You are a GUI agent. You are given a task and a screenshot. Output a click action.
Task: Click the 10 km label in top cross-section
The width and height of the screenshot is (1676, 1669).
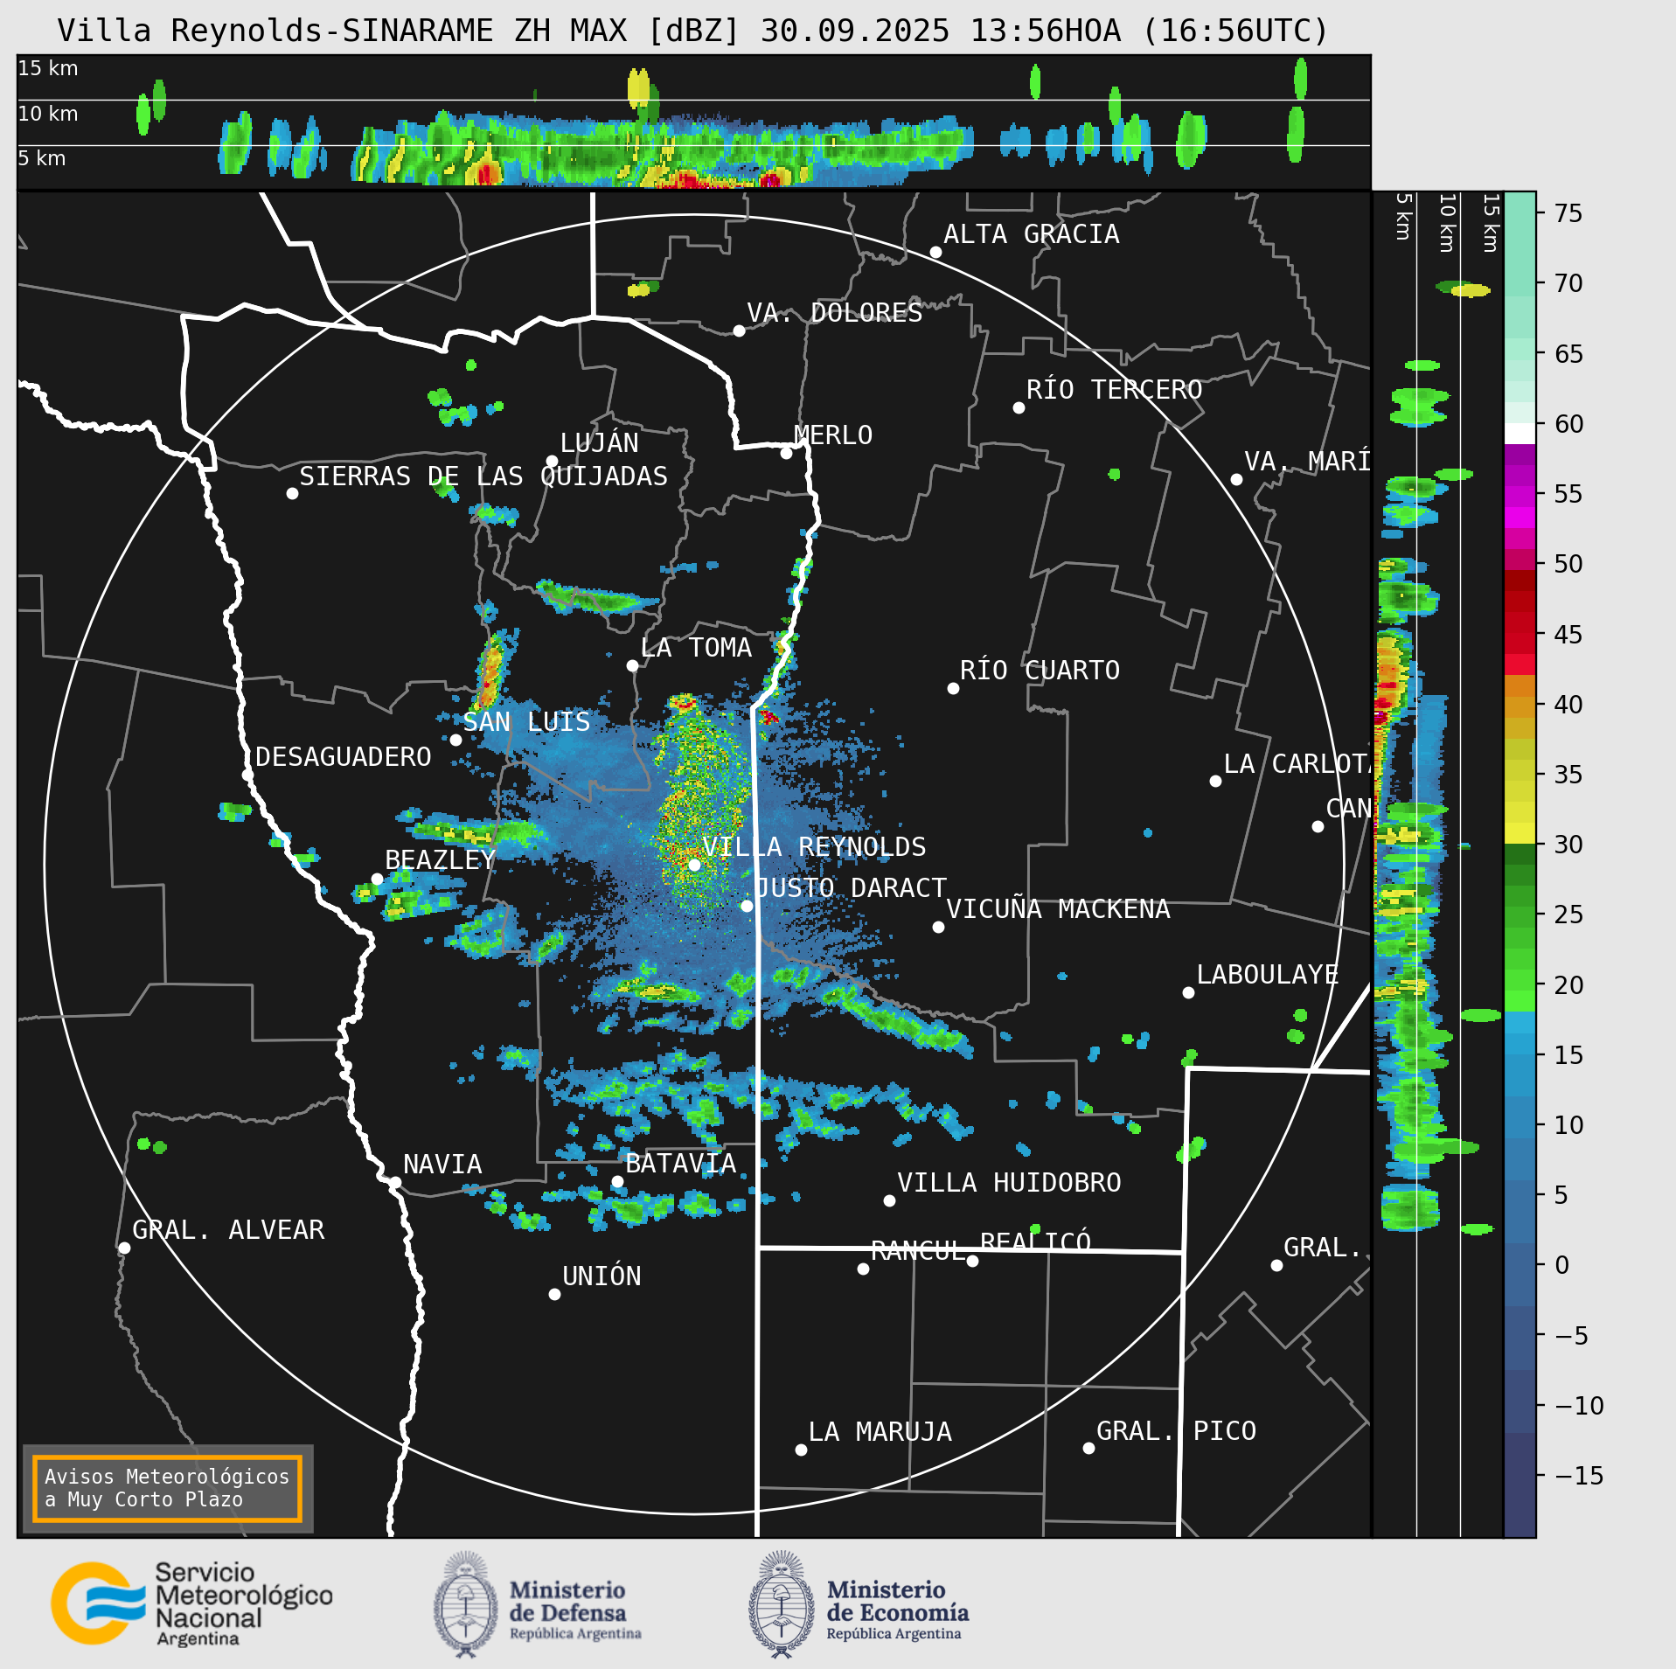click(48, 114)
